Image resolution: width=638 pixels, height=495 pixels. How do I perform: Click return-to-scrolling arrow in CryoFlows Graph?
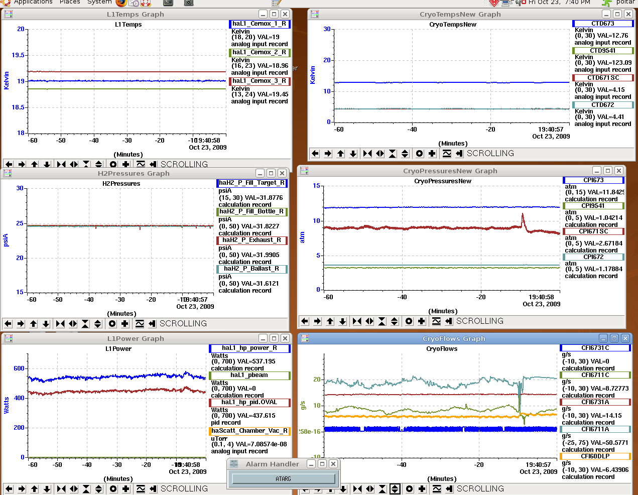click(x=449, y=489)
